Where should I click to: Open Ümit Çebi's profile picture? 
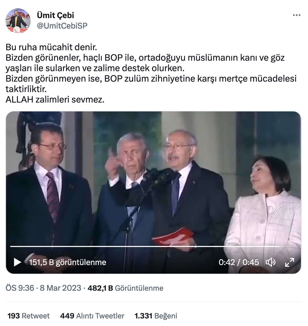[x=18, y=21]
